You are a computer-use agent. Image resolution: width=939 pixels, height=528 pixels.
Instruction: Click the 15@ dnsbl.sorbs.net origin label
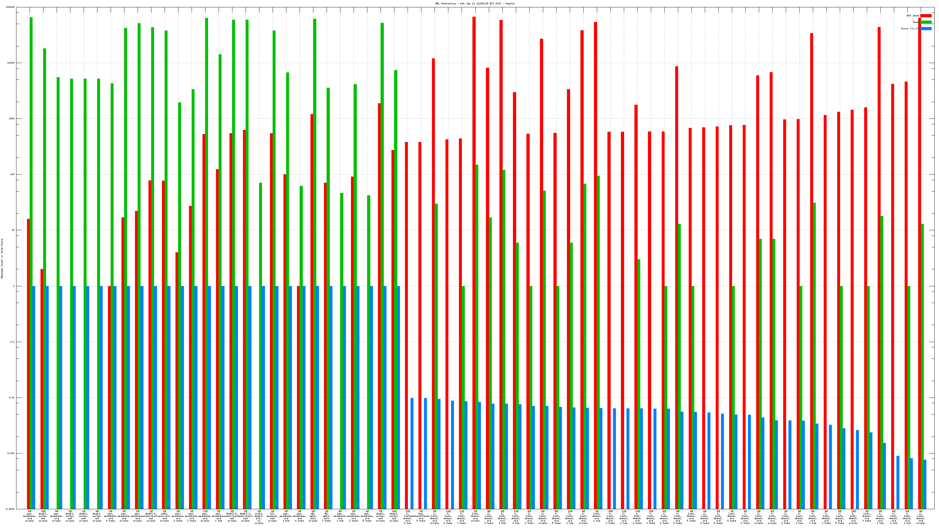click(43, 516)
